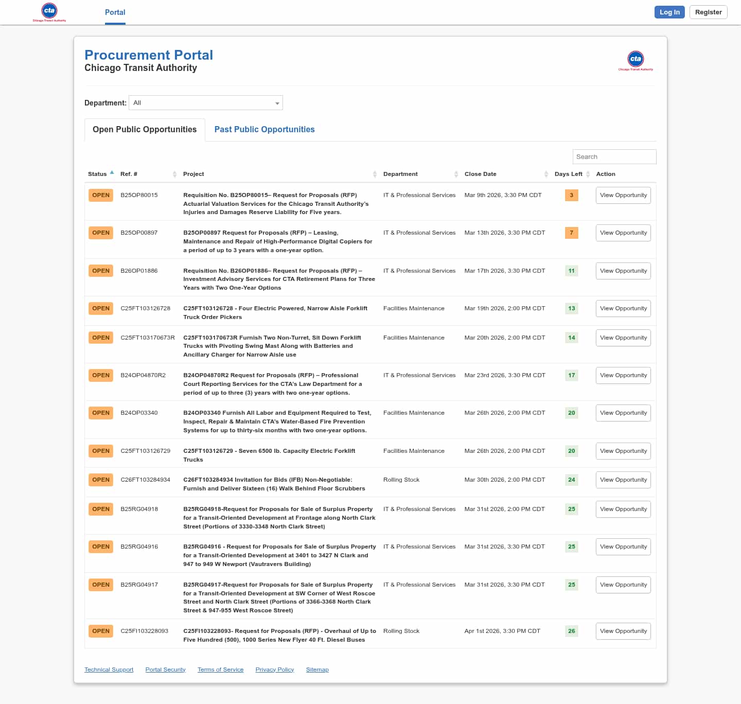
Task: Click reference number C26FT103284934
Action: tap(145, 480)
